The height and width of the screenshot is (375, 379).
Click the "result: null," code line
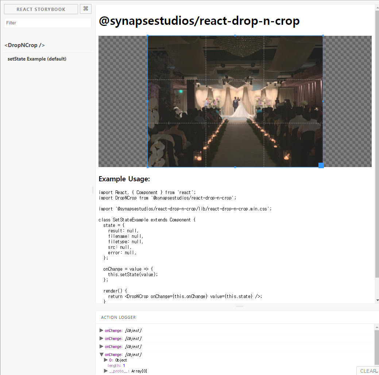(x=123, y=231)
